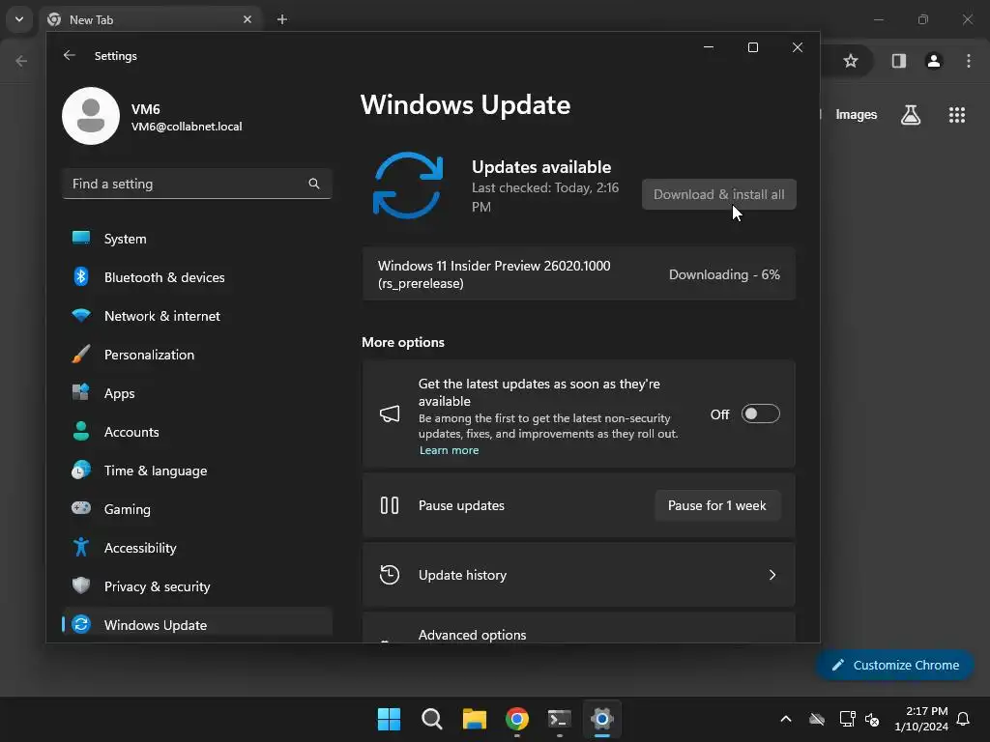The image size is (990, 742).
Task: Open System settings category
Action: pyautogui.click(x=197, y=239)
